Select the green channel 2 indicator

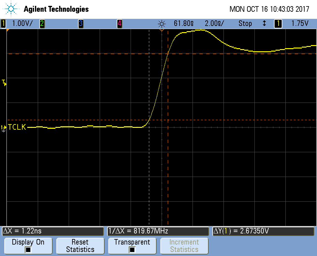coord(41,23)
